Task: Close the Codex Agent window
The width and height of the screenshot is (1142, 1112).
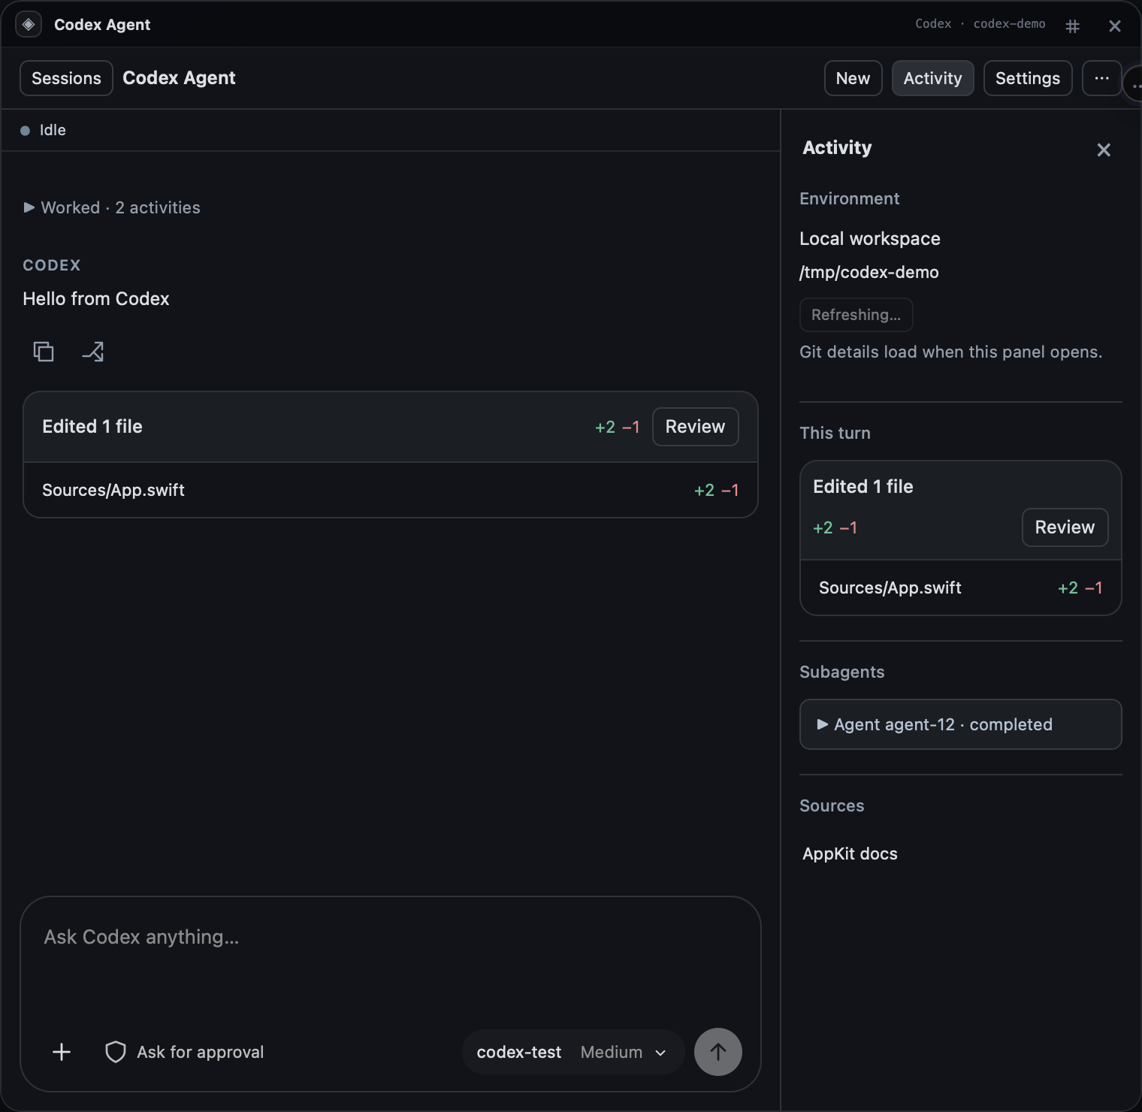Action: tap(1115, 26)
